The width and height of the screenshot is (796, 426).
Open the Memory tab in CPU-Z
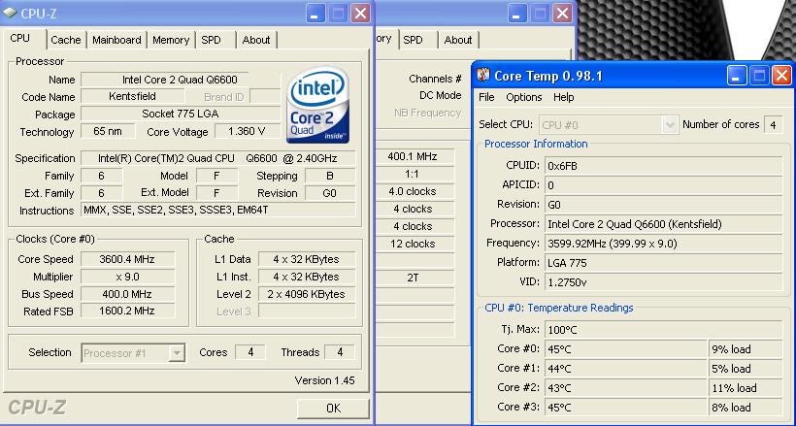click(171, 40)
